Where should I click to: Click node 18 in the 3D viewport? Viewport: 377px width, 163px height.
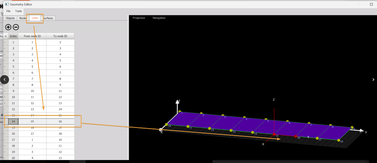(339, 140)
